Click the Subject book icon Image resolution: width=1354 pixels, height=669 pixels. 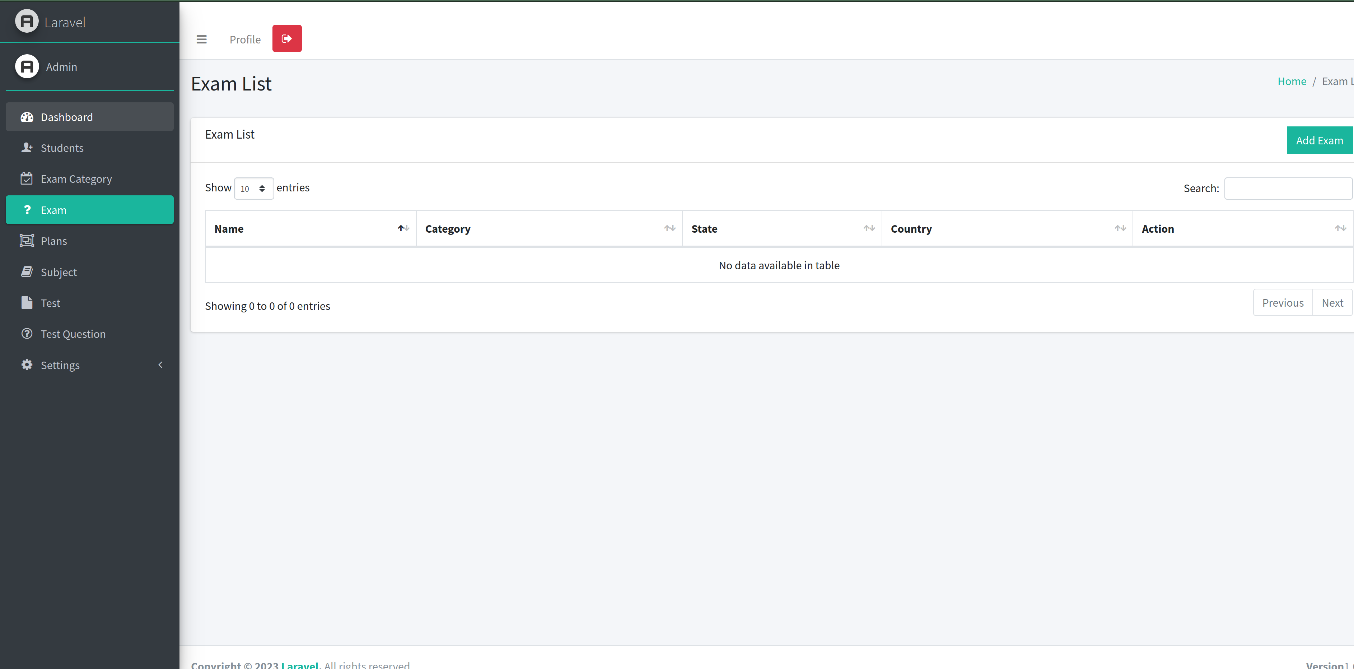[27, 272]
